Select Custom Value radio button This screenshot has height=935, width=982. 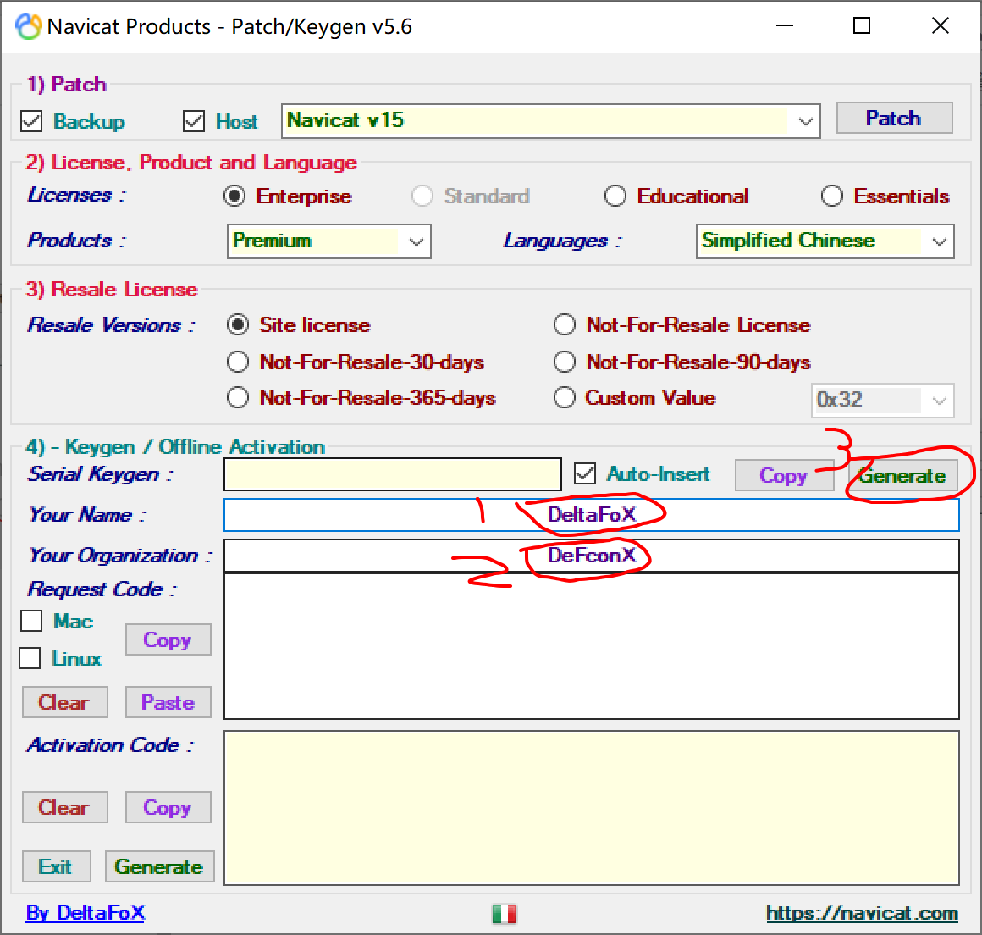[565, 397]
